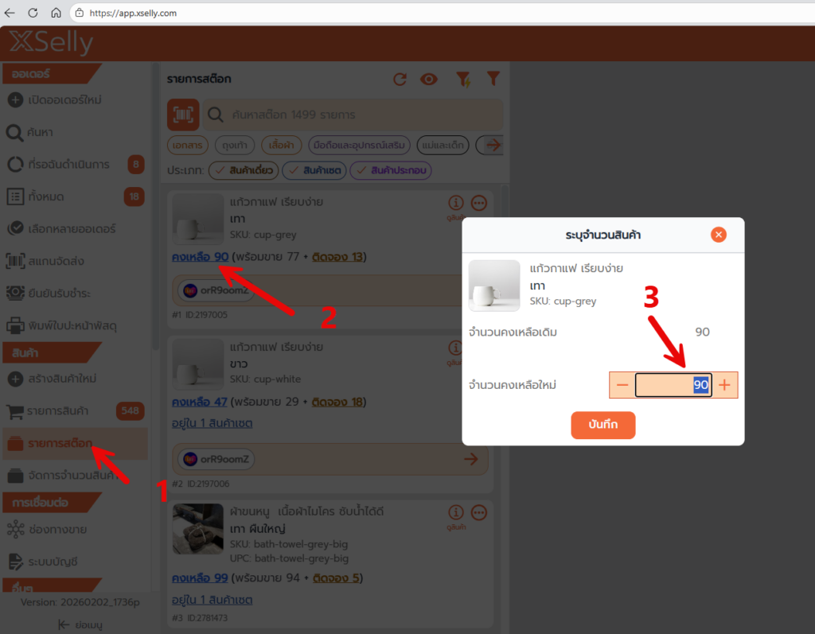Expand more category chips with the arrow
The height and width of the screenshot is (634, 815).
(491, 146)
